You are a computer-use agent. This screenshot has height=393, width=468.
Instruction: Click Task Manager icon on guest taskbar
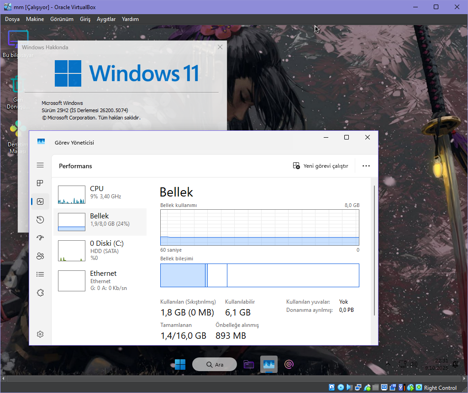click(269, 364)
